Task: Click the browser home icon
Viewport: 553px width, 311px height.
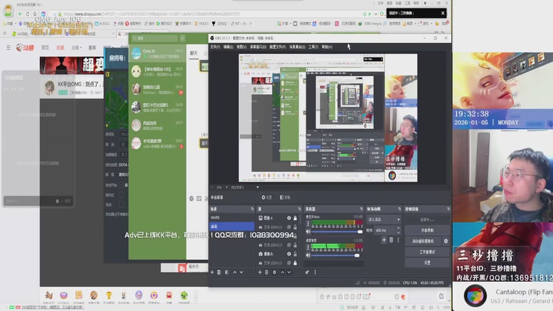Action: [x=35, y=14]
